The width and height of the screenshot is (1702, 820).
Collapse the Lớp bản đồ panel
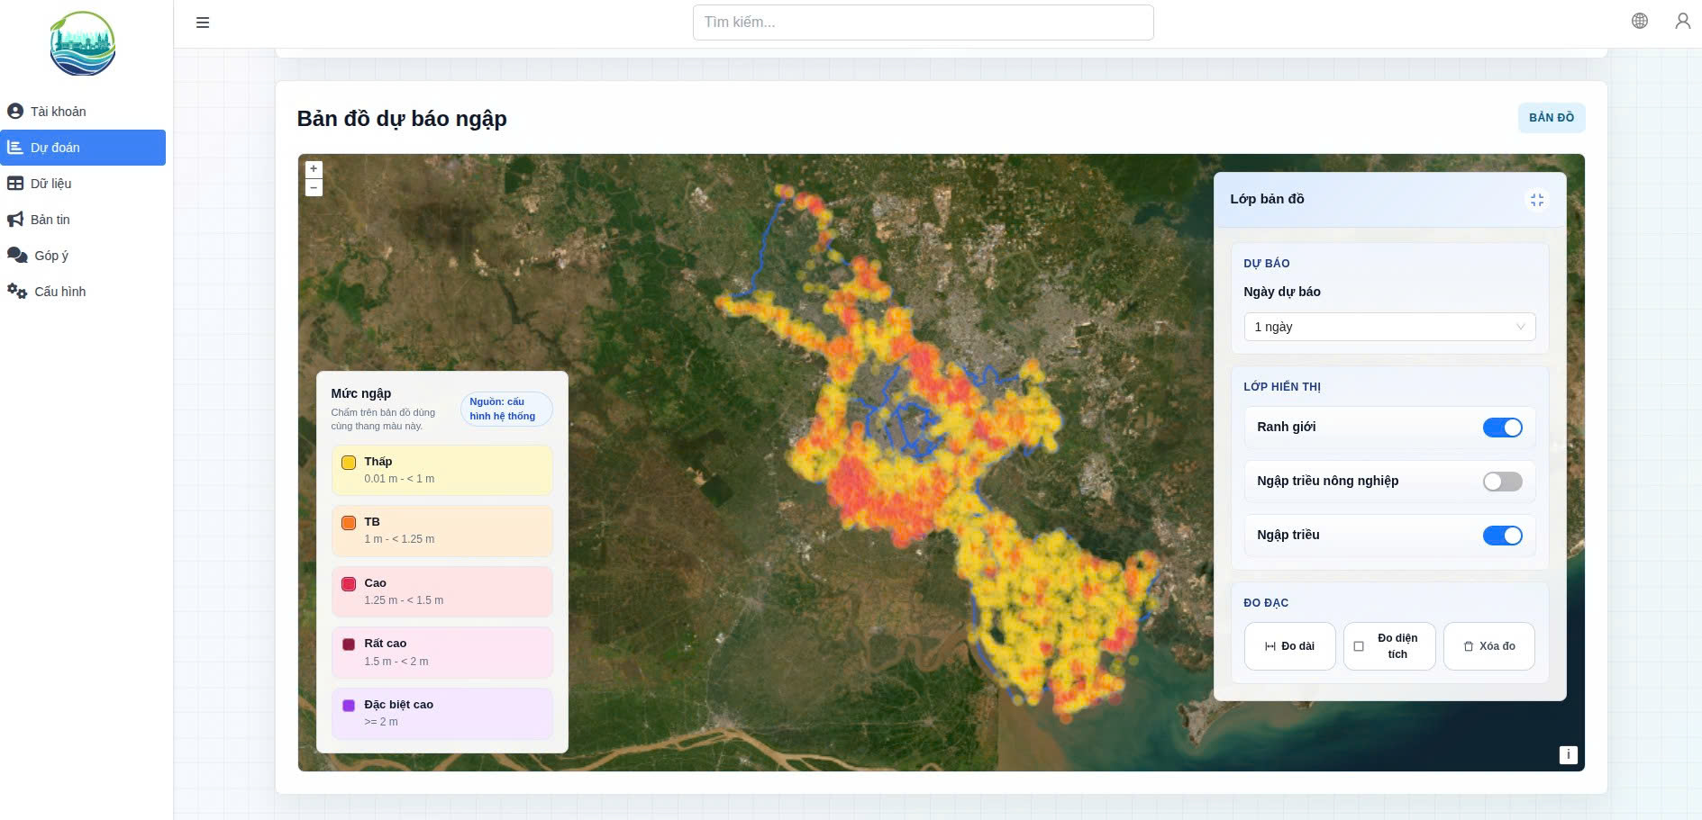click(1536, 200)
